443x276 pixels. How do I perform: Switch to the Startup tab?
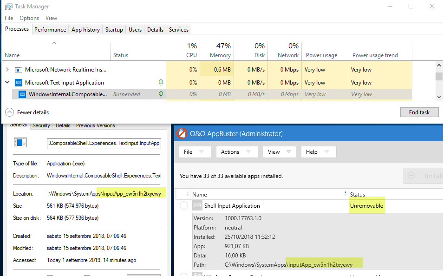(114, 30)
